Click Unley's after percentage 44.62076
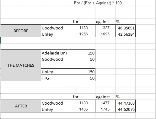This screenshot has width=156, height=119. [x=125, y=109]
